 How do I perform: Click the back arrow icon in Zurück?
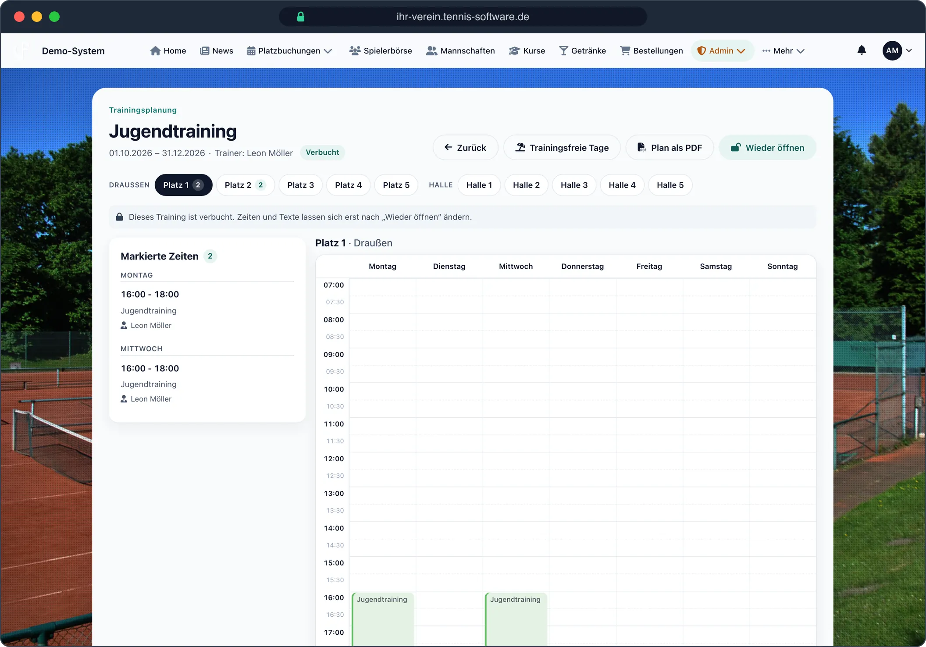pyautogui.click(x=449, y=147)
